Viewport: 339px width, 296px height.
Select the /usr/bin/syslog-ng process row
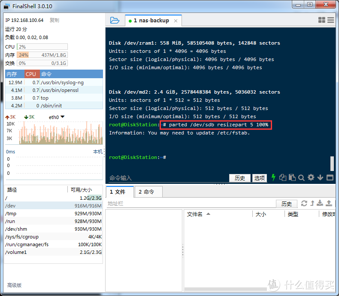tap(54, 82)
